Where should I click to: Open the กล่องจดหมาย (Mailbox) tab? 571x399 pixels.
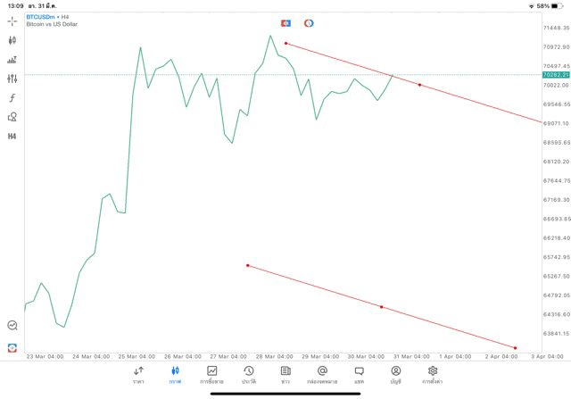click(x=322, y=374)
